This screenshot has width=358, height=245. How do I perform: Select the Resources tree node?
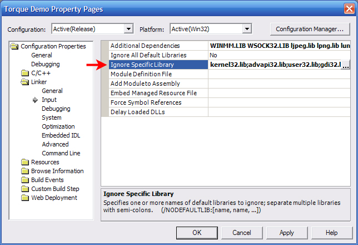click(x=45, y=162)
